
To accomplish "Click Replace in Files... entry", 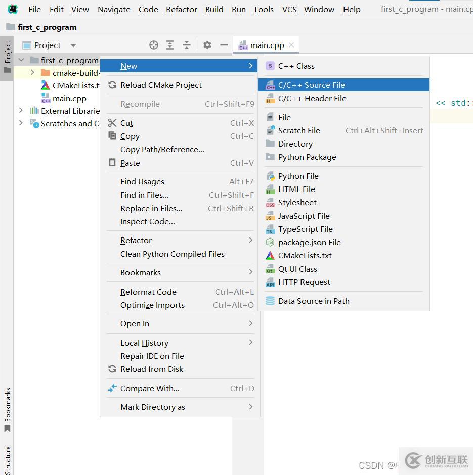I will (x=180, y=208).
